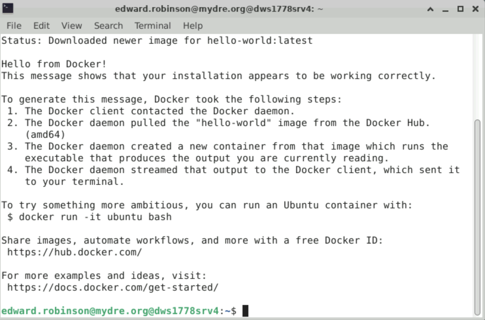Click the 'docker run -it ubuntu bash' command text

95,217
